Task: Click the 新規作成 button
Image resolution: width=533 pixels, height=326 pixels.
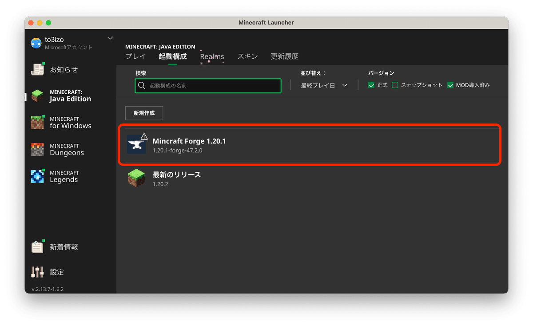Action: point(144,113)
